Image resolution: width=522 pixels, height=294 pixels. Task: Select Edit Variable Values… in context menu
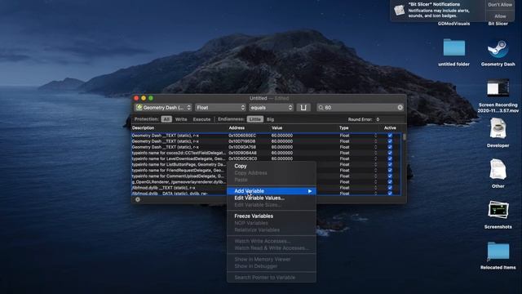pos(272,198)
